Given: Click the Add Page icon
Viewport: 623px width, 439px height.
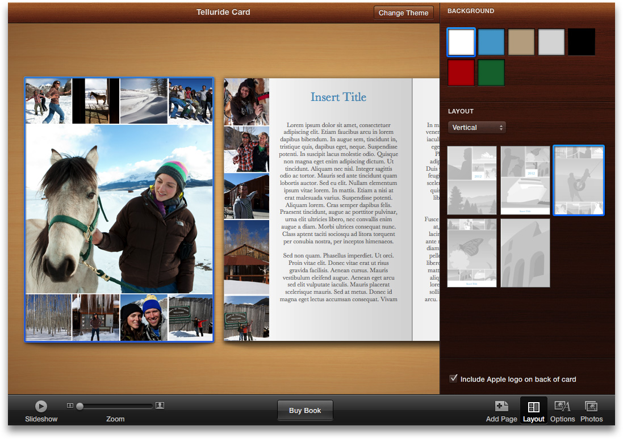Looking at the screenshot, I should [x=501, y=406].
